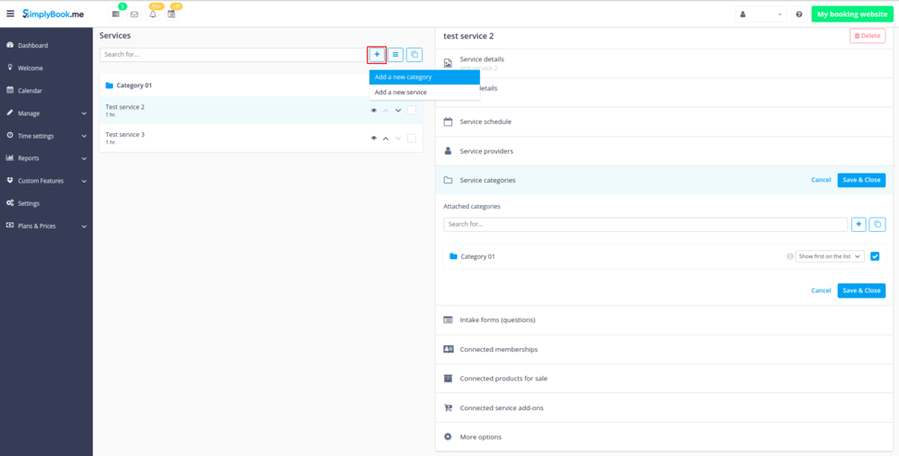Uncheck the attached Category 01 checkbox

[875, 256]
